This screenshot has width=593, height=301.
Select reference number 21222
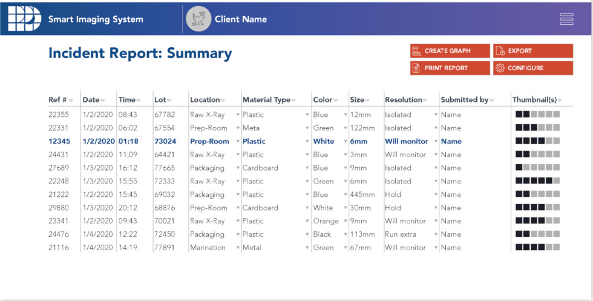59,194
